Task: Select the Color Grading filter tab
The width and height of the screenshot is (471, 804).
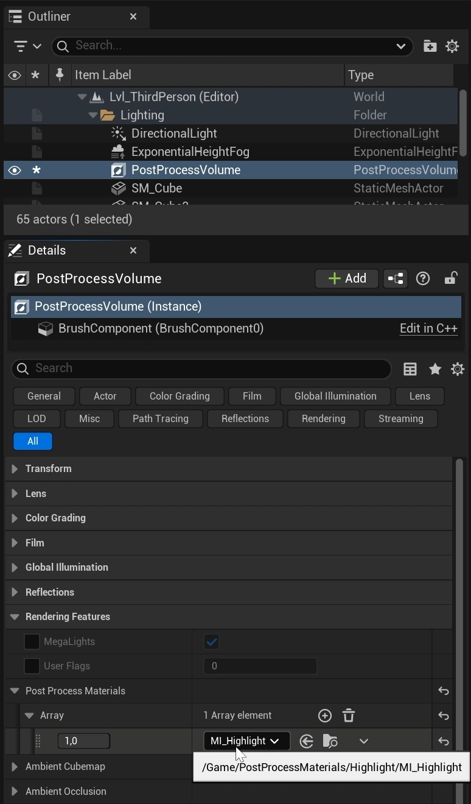Action: [180, 396]
